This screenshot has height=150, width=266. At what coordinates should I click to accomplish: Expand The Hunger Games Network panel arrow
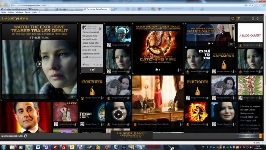point(260,136)
